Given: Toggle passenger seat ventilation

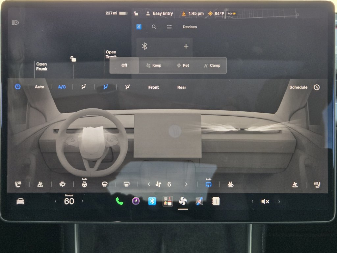Looking at the screenshot, I should click(295, 184).
